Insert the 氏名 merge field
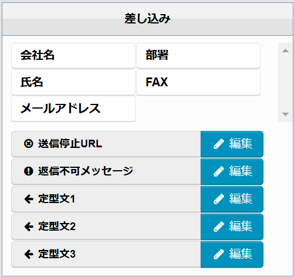The image size is (294, 277). [73, 82]
